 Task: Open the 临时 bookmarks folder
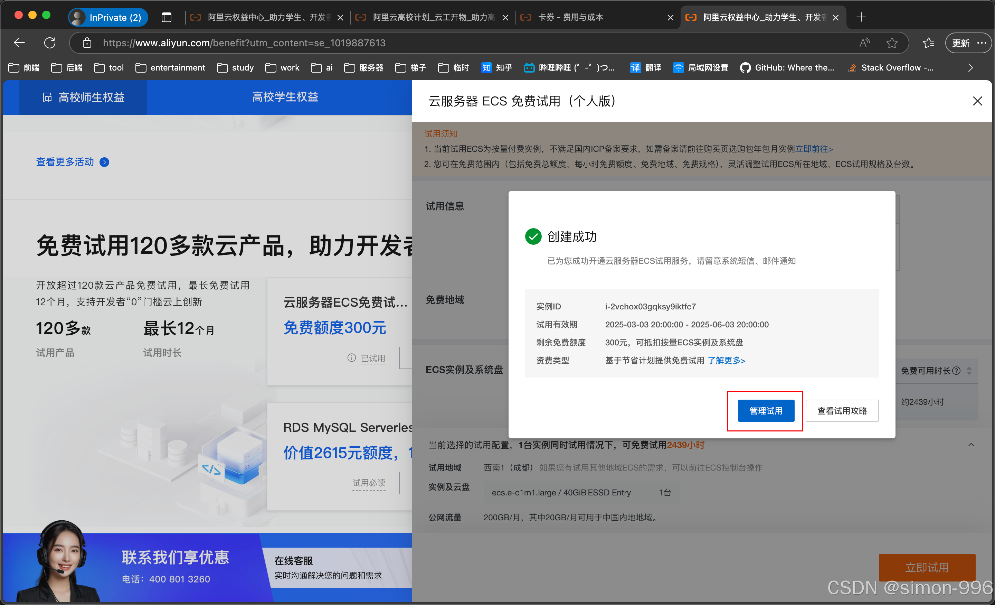454,67
